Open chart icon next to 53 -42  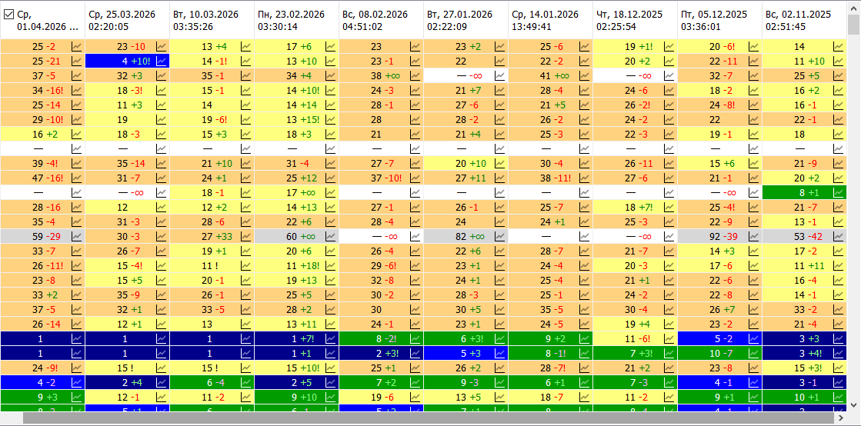pos(838,236)
